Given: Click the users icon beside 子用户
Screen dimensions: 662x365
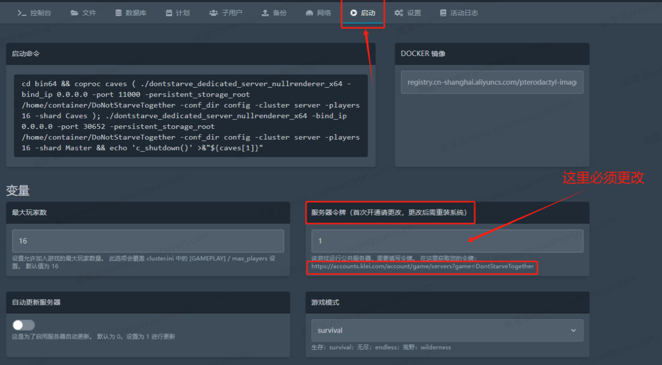Looking at the screenshot, I should pyautogui.click(x=214, y=13).
